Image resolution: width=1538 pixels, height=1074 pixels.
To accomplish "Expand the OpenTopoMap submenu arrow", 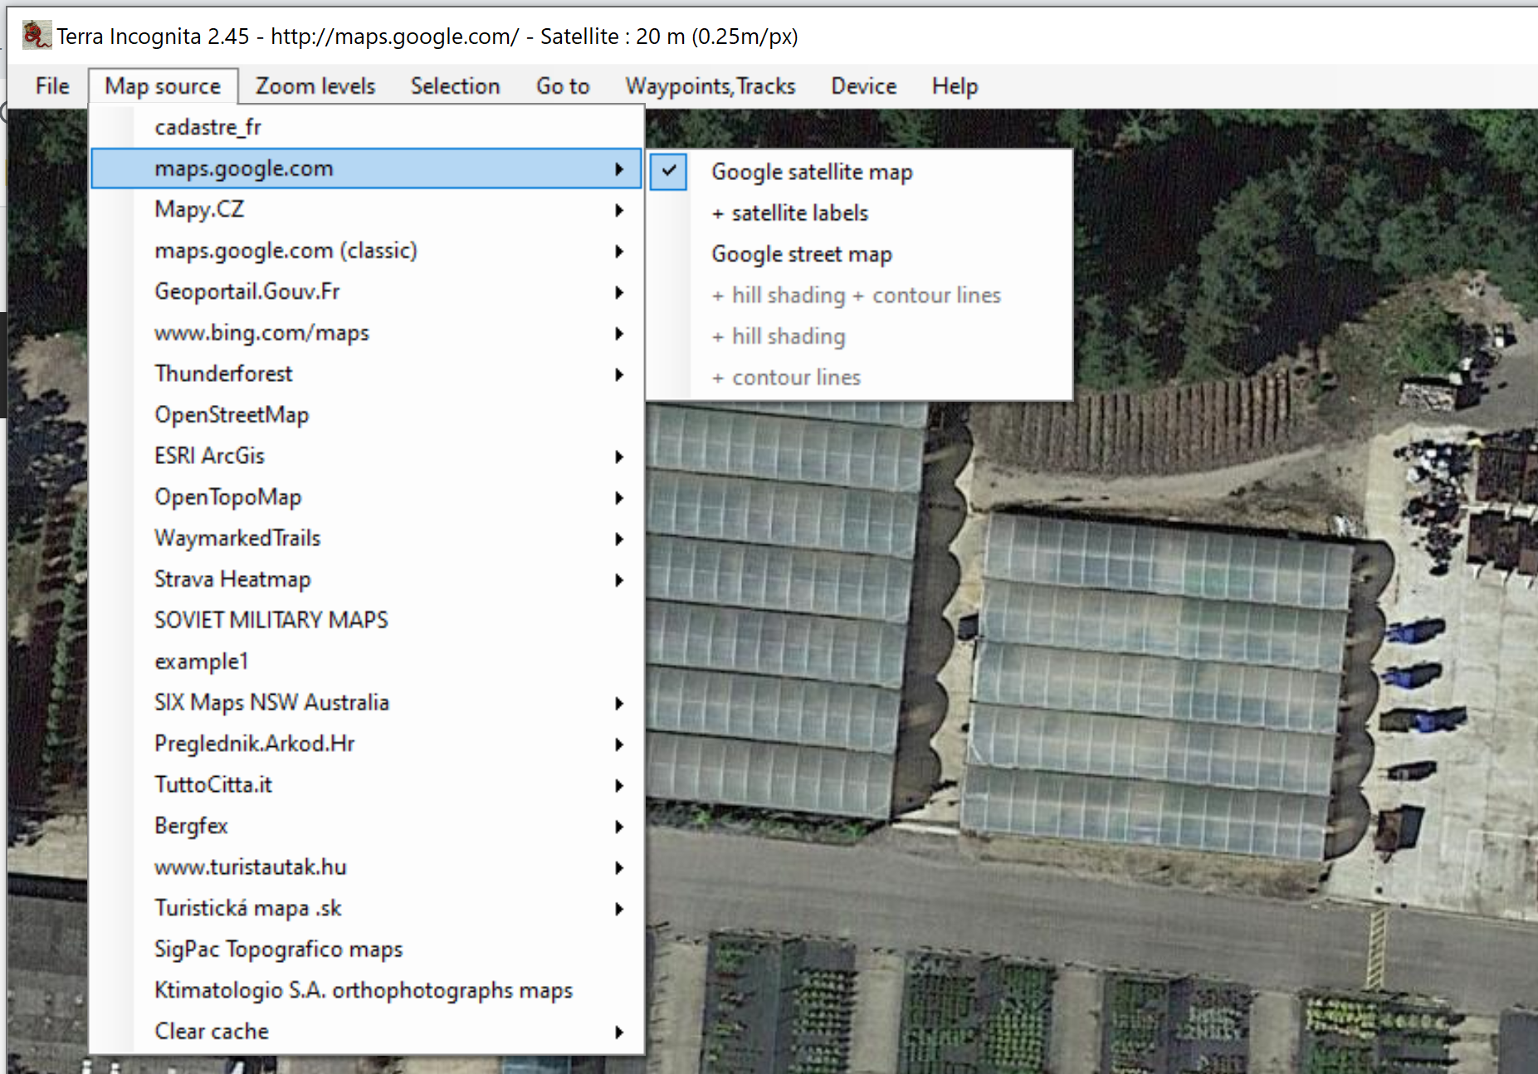I will point(619,497).
